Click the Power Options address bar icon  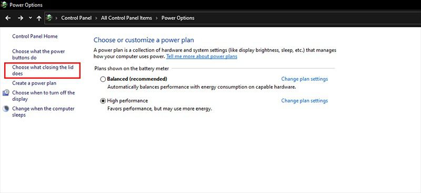[49, 18]
